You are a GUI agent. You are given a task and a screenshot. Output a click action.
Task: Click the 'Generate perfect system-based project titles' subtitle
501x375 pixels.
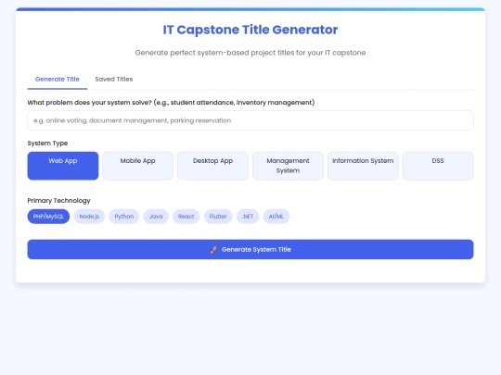pos(250,53)
